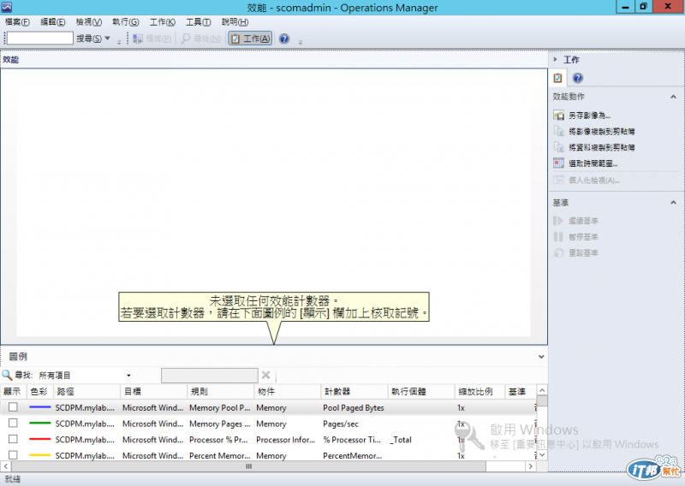The width and height of the screenshot is (685, 486).
Task: Click the 個人化檢視(A) icon
Action: pos(559,180)
